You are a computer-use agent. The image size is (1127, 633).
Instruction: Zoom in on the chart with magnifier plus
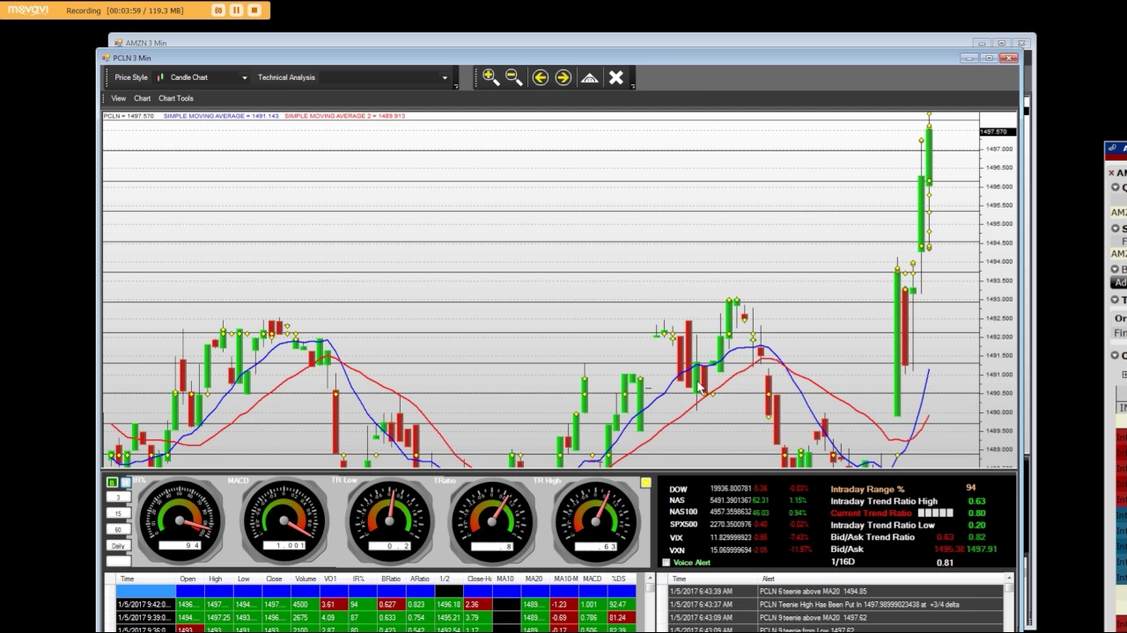(x=490, y=77)
